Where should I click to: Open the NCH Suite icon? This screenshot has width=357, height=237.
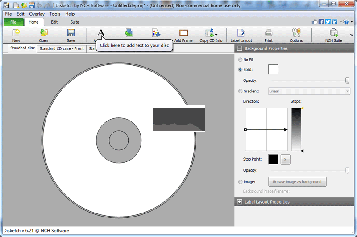pyautogui.click(x=333, y=35)
